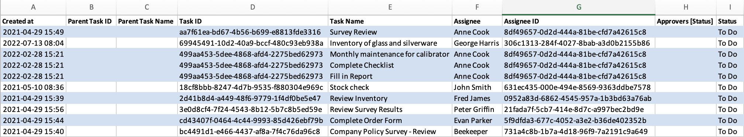The image size is (744, 137).
Task: Click the 'Parent Task Name' header cell
Action: tap(147, 21)
